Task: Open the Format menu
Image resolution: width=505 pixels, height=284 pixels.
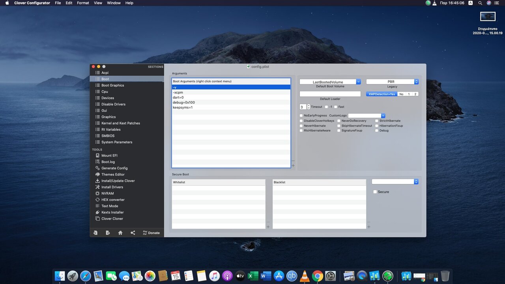Action: point(83,3)
